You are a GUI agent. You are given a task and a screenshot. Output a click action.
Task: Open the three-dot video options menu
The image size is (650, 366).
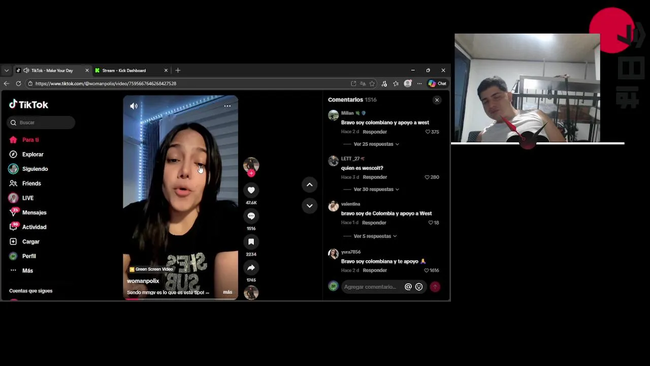click(x=227, y=106)
